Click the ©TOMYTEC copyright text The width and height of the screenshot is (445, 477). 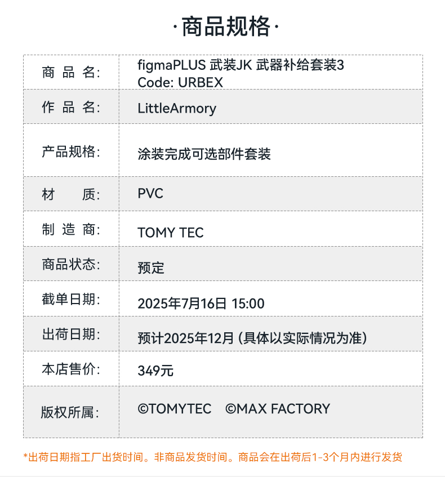175,409
